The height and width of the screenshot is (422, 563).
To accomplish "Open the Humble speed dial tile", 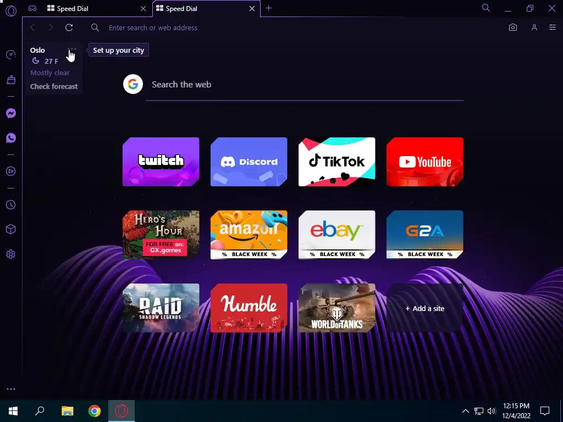I will (249, 308).
